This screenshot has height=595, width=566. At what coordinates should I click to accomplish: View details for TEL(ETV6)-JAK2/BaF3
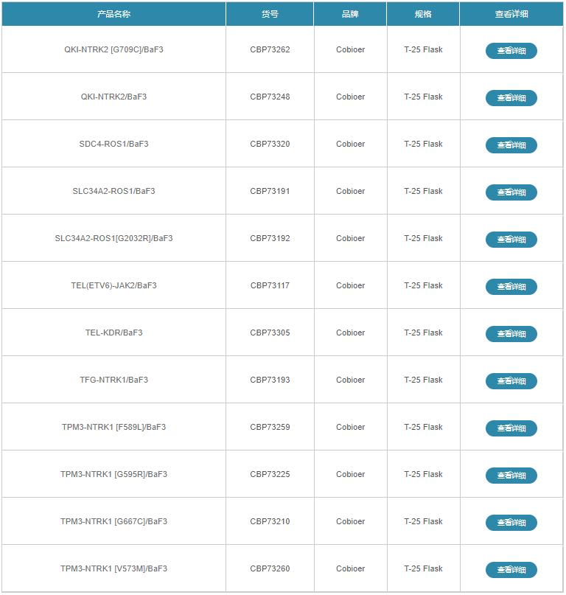511,287
